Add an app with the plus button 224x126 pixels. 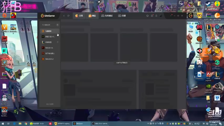[57, 25]
